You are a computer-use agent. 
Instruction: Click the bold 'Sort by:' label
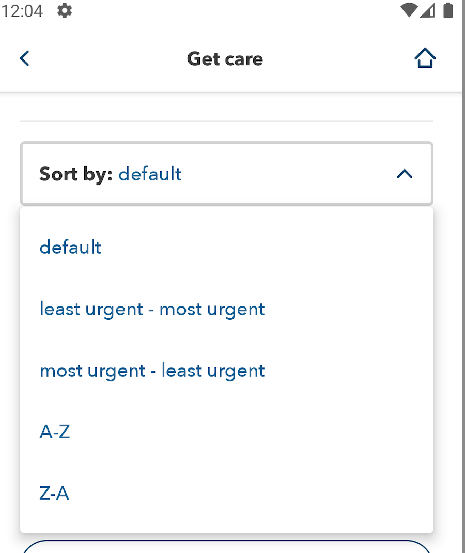(76, 174)
